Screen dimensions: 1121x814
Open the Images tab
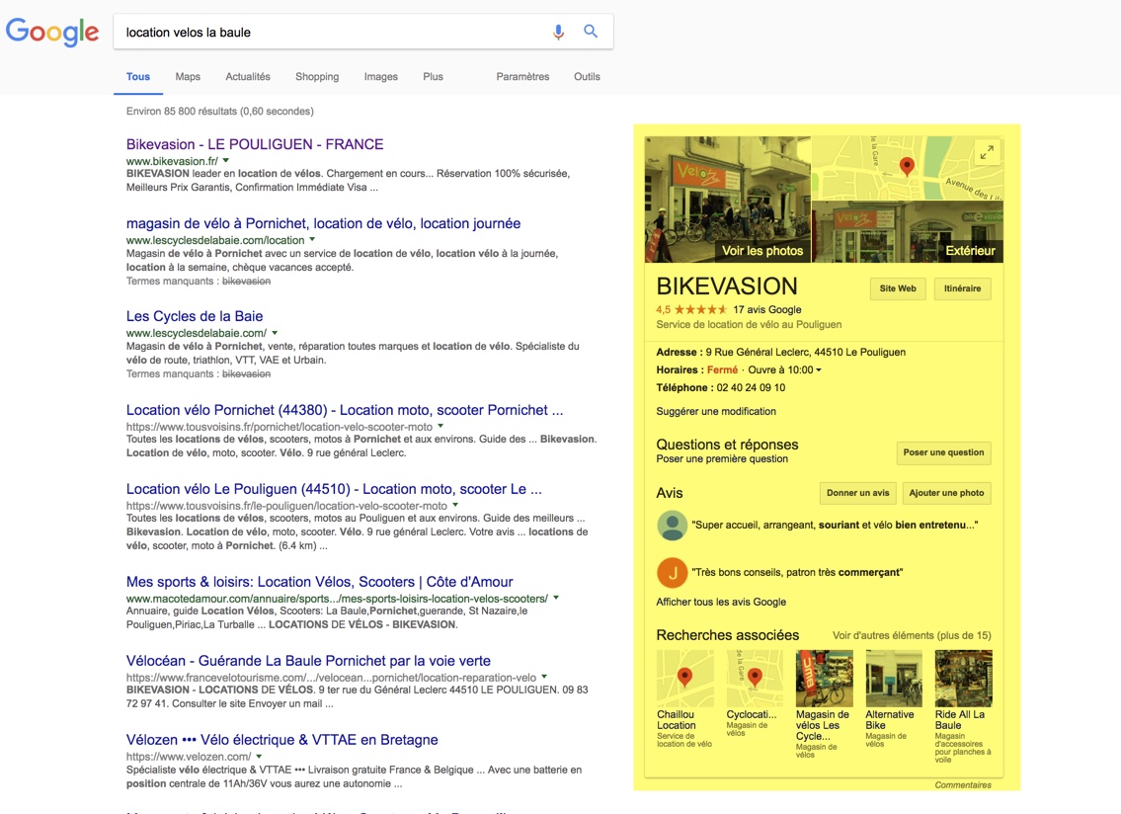click(381, 76)
